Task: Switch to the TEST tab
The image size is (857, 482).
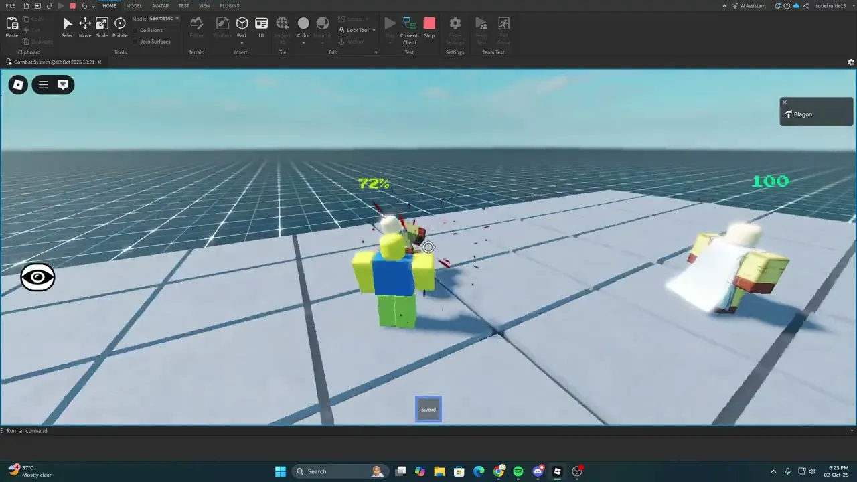Action: click(183, 6)
